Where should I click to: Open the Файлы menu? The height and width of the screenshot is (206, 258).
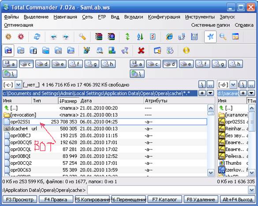[11, 17]
